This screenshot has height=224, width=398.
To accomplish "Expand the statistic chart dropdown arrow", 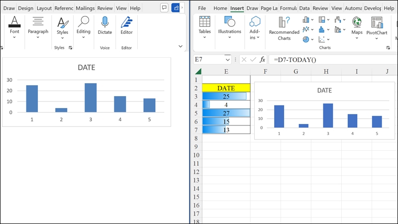I will 328,30.
